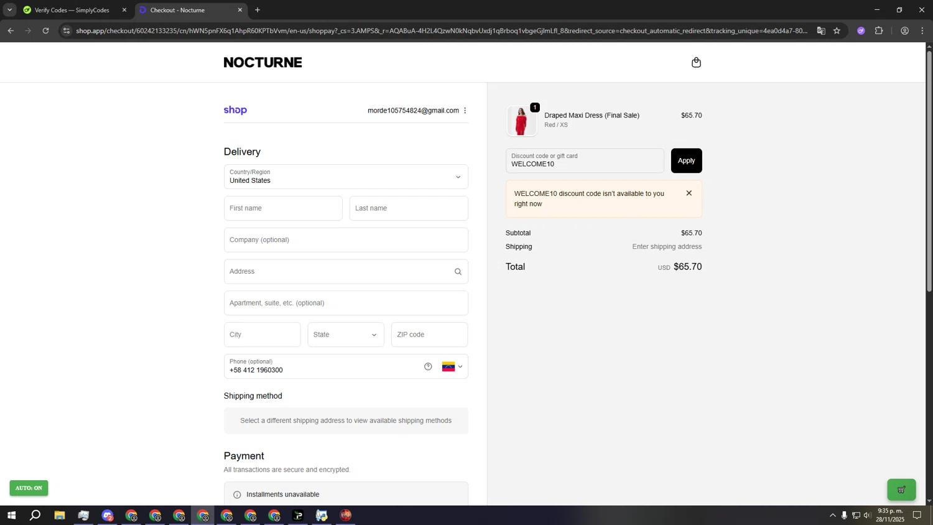The height and width of the screenshot is (525, 933).
Task: Click the NOCTURNE store logo
Action: (262, 62)
